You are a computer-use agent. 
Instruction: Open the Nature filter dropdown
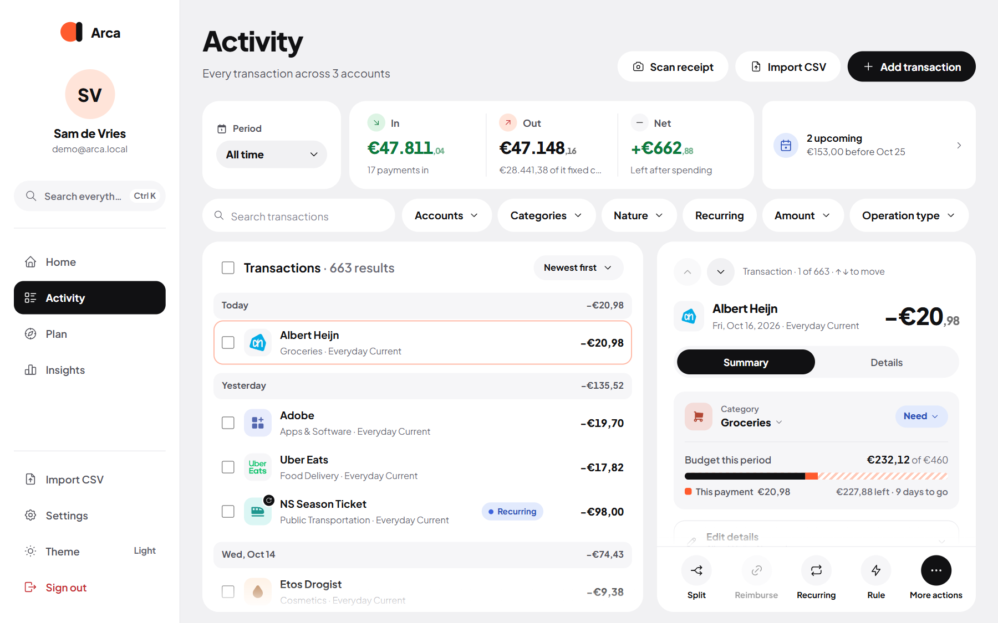[x=639, y=215]
